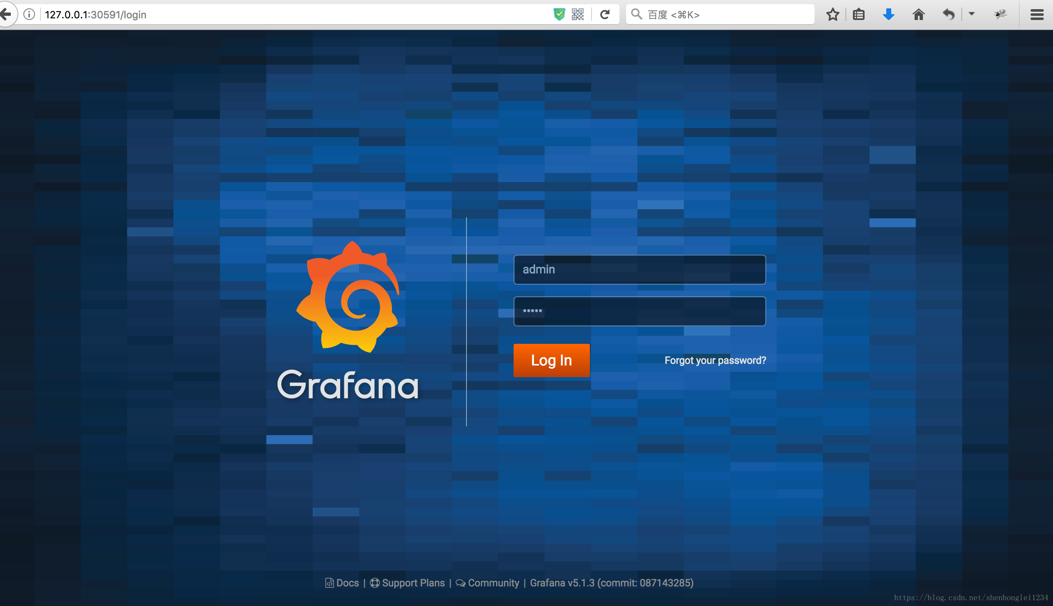The image size is (1053, 606).
Task: Click the undo curved arrow toolbar icon
Action: pyautogui.click(x=949, y=15)
